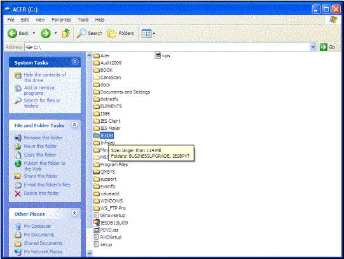Click the Go button
This screenshot has width=344, height=259.
click(x=327, y=47)
